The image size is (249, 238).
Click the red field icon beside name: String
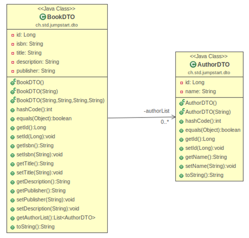tap(182, 92)
